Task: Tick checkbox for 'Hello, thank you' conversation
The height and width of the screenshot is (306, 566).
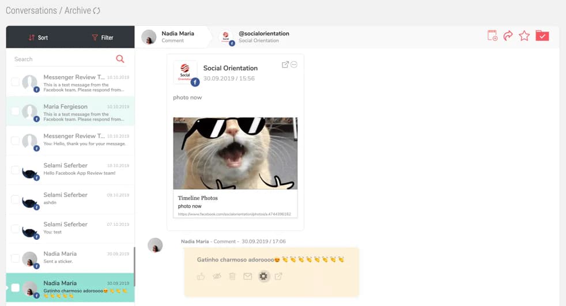Action: pyautogui.click(x=15, y=141)
